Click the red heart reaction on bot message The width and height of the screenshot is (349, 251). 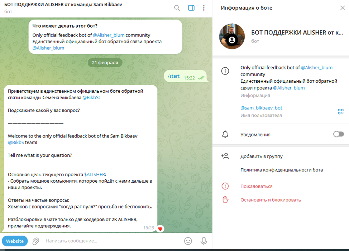point(160,228)
